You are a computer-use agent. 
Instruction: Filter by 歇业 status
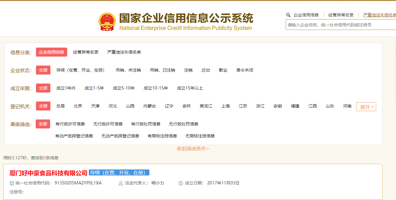[223, 70]
